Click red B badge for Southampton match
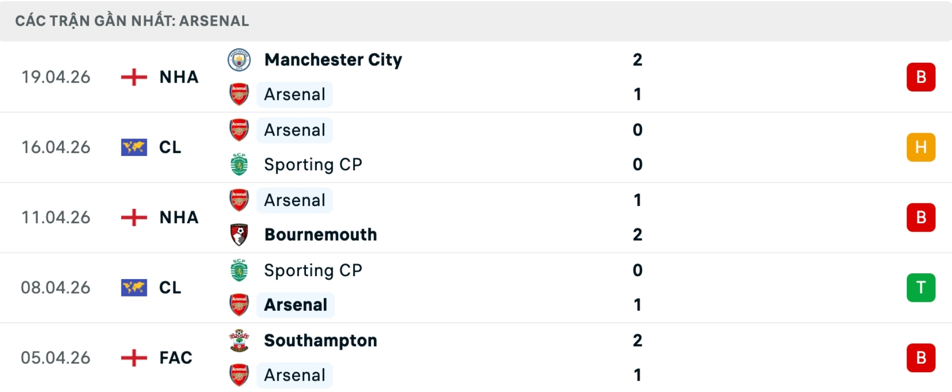This screenshot has width=952, height=392. (x=921, y=357)
